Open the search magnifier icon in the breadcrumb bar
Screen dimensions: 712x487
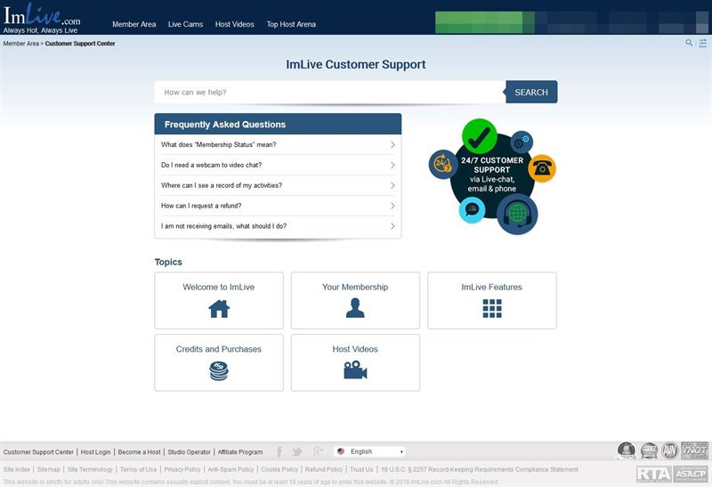point(689,43)
